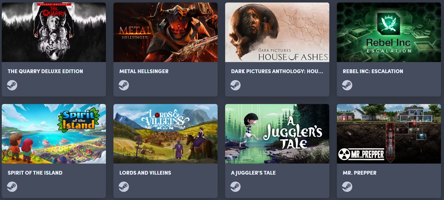Click the title "THE QUARRY DELUXE EDITION"
This screenshot has height=200, width=444.
[x=45, y=71]
